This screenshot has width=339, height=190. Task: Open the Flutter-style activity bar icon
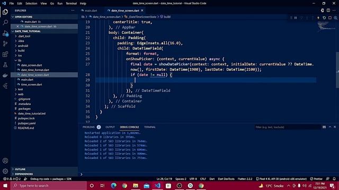click(x=5, y=86)
